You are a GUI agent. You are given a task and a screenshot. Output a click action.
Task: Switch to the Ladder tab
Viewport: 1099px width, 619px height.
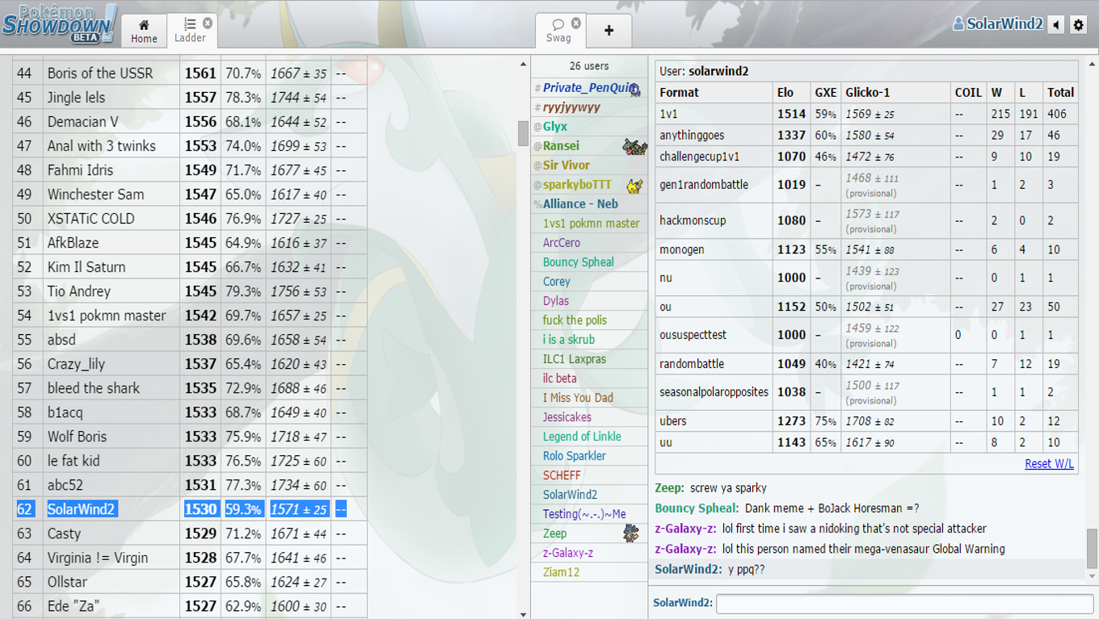coord(190,31)
